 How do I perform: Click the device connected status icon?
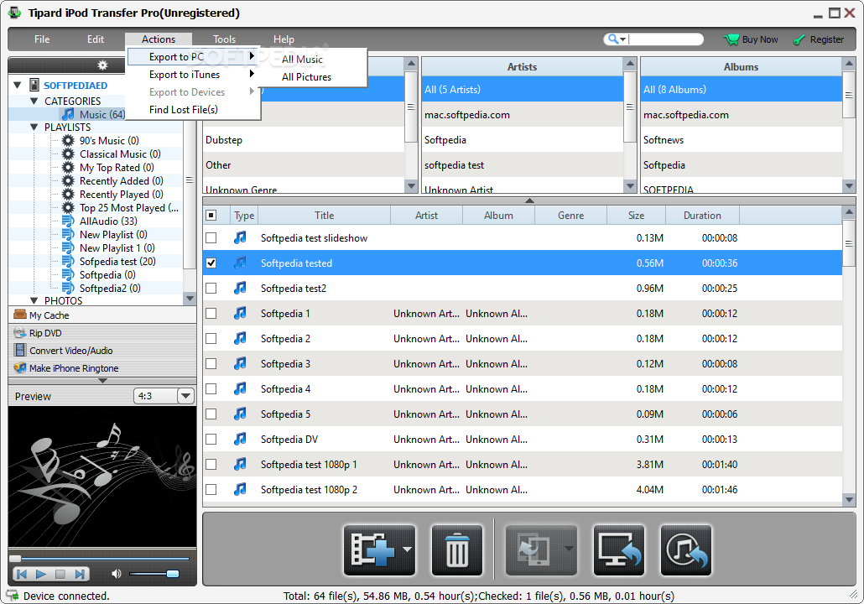[12, 596]
